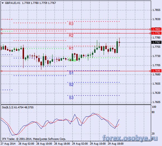Image resolution: width=162 pixels, height=146 pixels.
Task: Select the R3 resistance label
Action: click(x=71, y=24)
